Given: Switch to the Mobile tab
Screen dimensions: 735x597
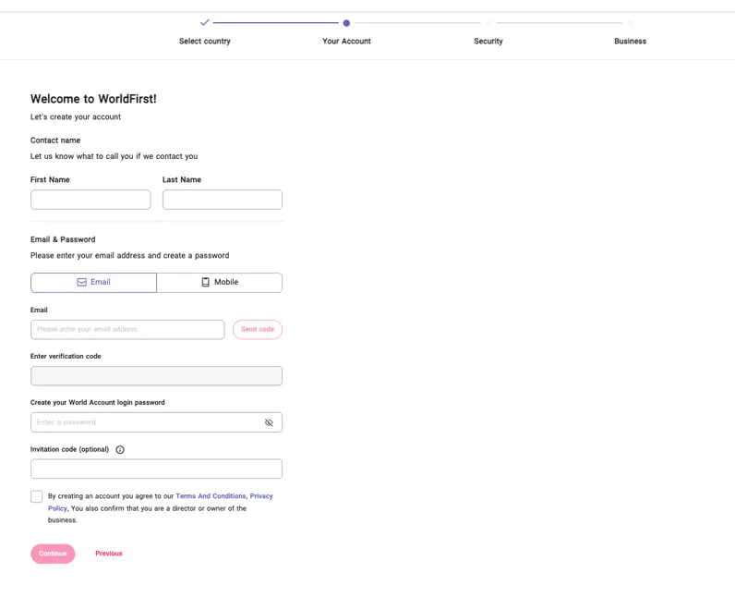Looking at the screenshot, I should pos(220,282).
